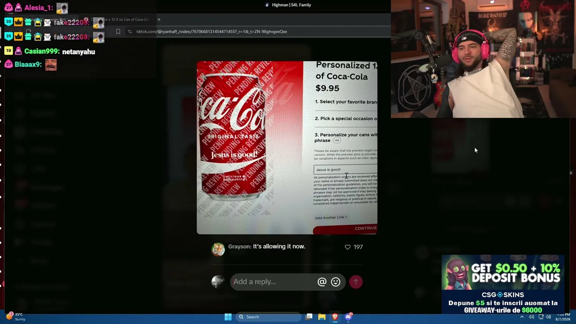This screenshot has height=324, width=576.
Task: Like Grayson's comment with the heart
Action: [347, 247]
